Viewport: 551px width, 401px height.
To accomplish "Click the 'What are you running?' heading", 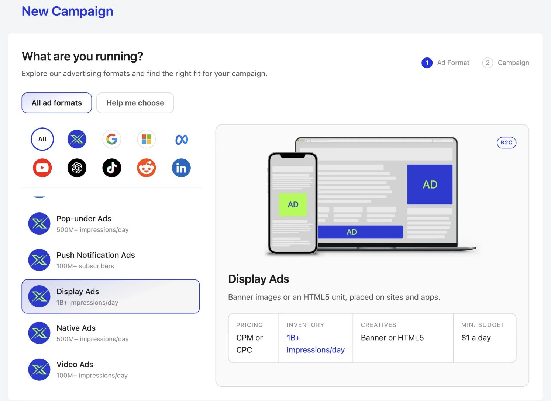I will [x=82, y=56].
